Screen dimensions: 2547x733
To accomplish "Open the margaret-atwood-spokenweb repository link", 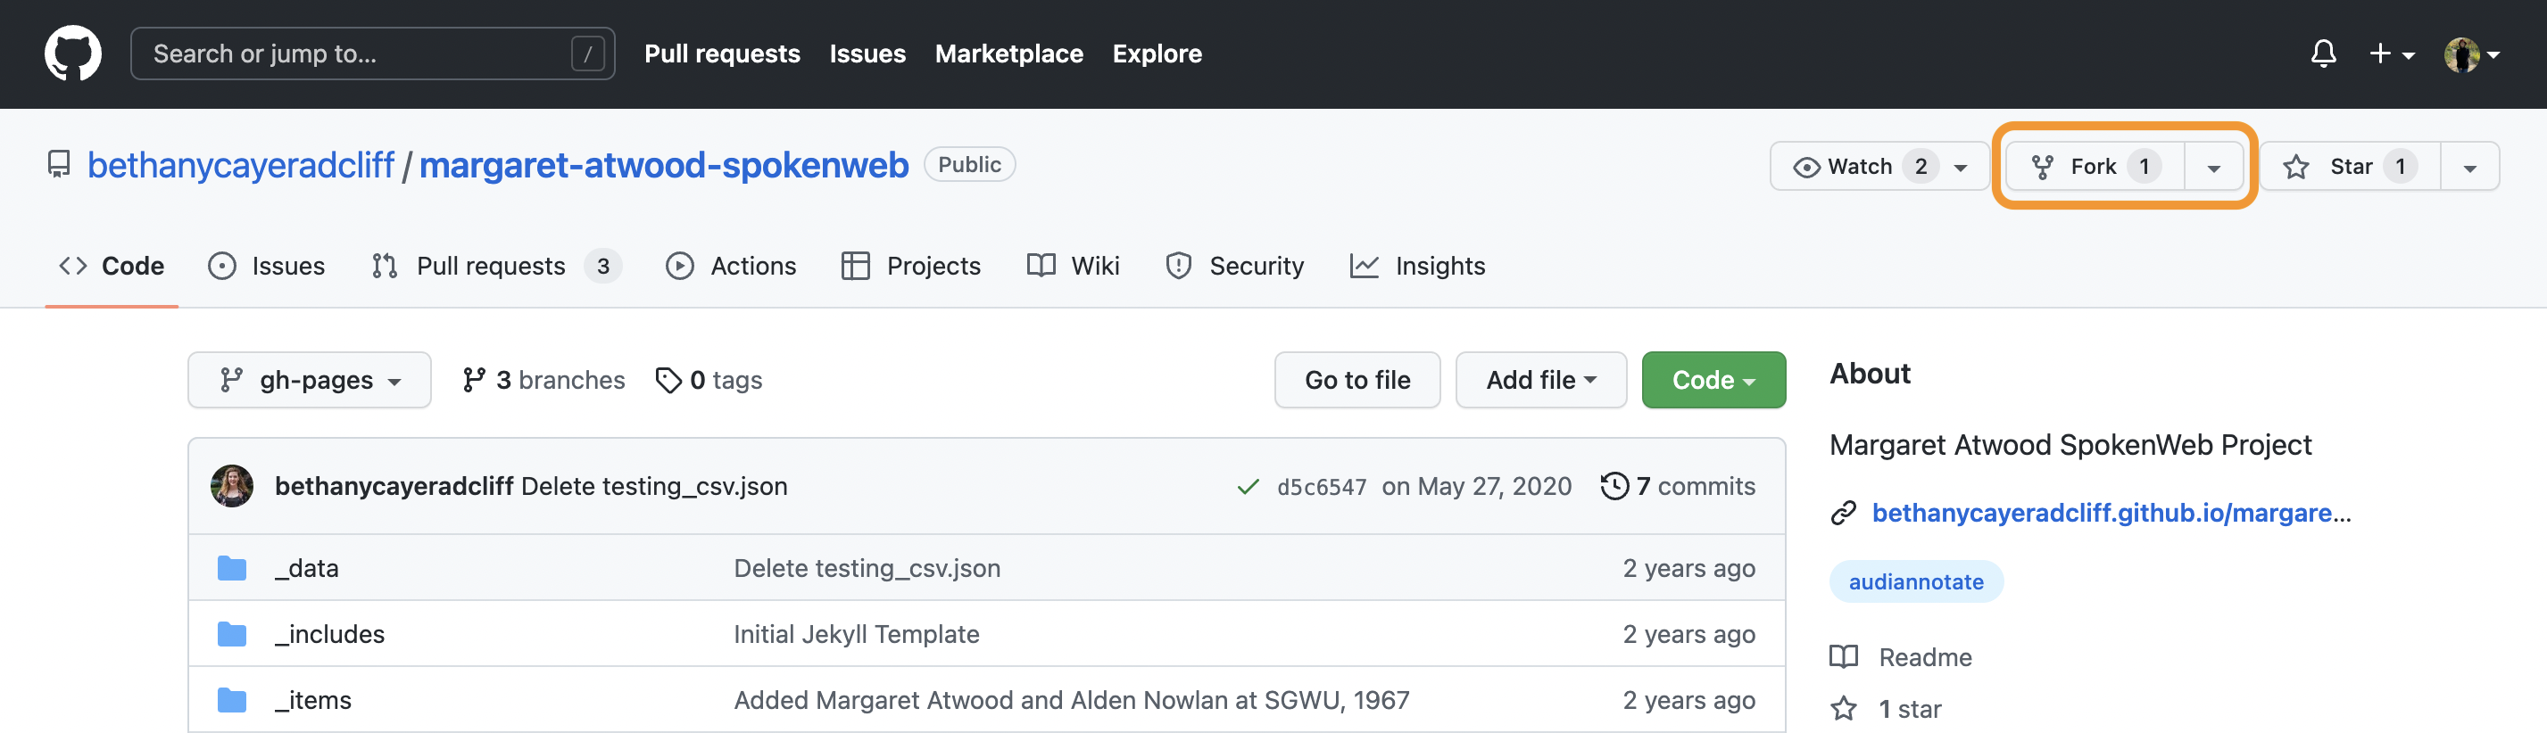I will [663, 165].
